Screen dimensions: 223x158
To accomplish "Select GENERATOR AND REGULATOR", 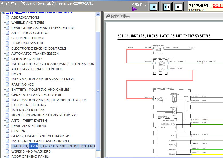I will (36, 95).
